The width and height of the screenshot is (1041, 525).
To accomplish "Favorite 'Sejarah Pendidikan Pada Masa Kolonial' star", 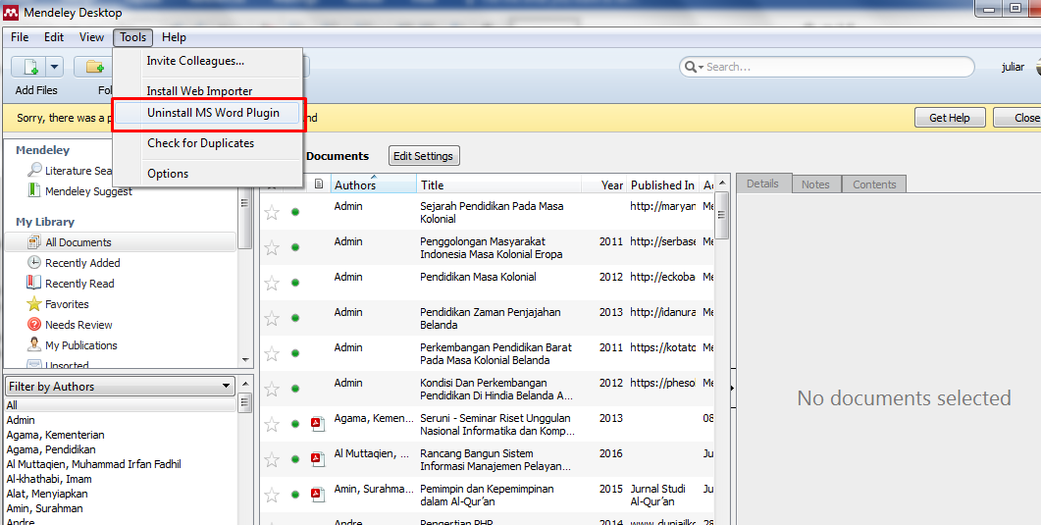I will click(x=272, y=212).
